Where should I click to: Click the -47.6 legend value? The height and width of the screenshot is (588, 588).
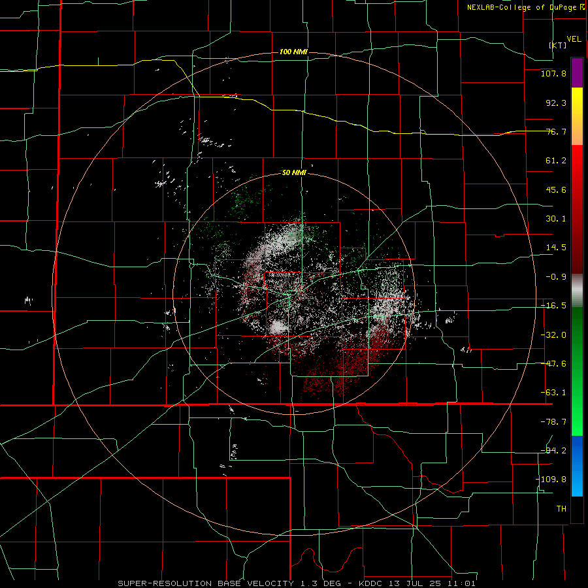coord(553,364)
